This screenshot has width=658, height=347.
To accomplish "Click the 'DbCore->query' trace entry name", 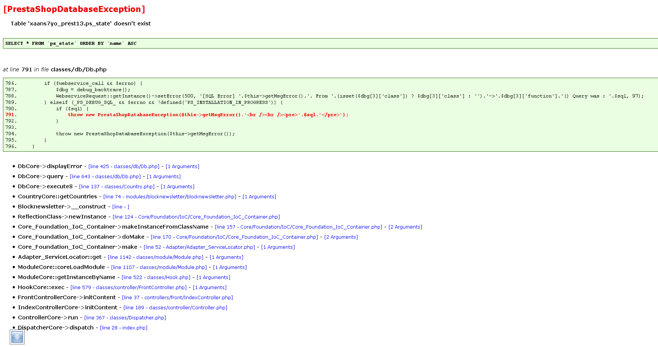I will pyautogui.click(x=41, y=176).
